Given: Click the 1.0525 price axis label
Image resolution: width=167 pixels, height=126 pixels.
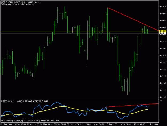Looking at the screenshot, I should (x=163, y=6).
